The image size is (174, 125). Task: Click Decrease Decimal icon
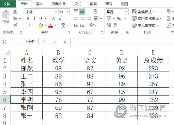click(115, 25)
